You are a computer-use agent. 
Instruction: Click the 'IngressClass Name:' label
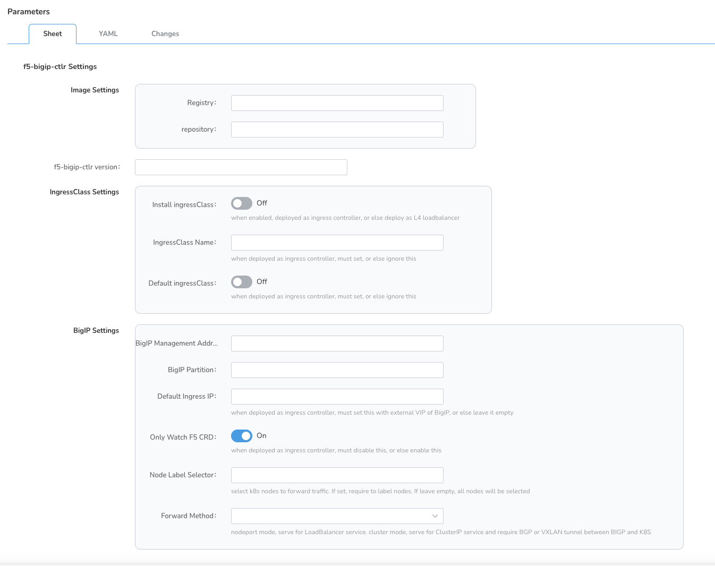[185, 243]
